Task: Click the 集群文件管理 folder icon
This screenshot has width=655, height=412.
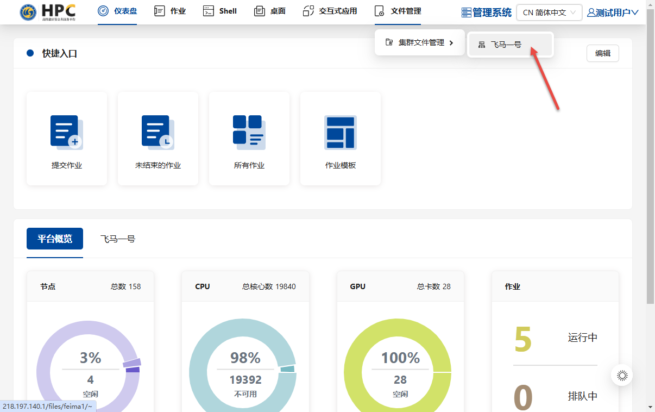Action: [389, 42]
